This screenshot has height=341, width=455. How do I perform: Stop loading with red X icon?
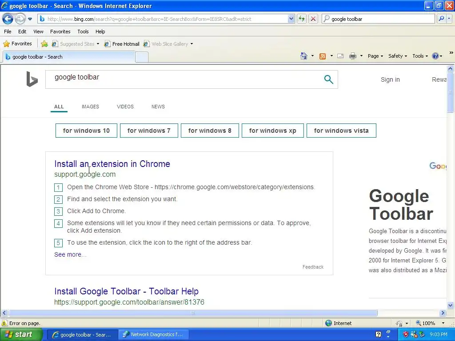[x=313, y=19]
